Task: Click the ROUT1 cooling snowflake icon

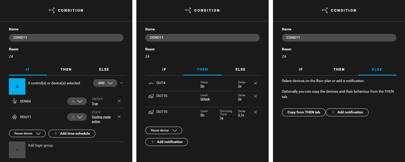Action: point(15,117)
